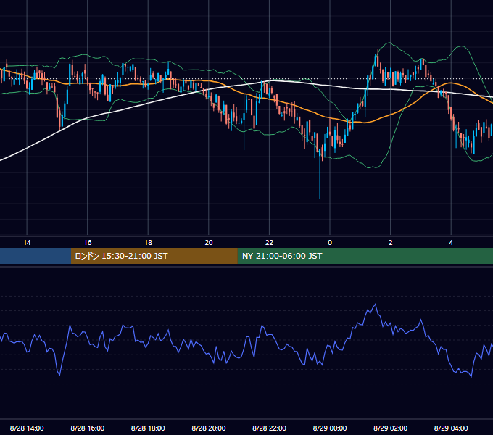
Task: Click the '8/28 20:00' date label
Action: [209, 428]
